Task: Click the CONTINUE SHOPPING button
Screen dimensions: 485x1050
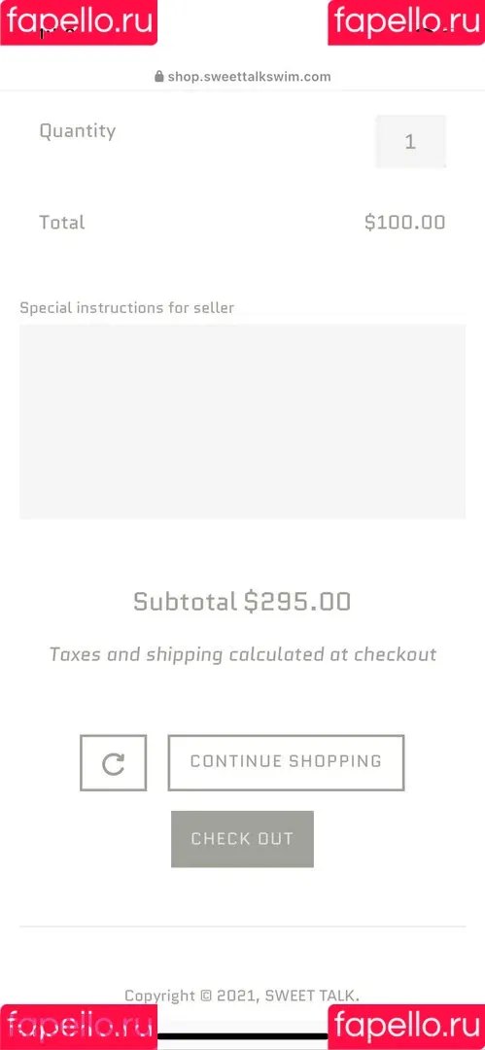Action: point(286,763)
